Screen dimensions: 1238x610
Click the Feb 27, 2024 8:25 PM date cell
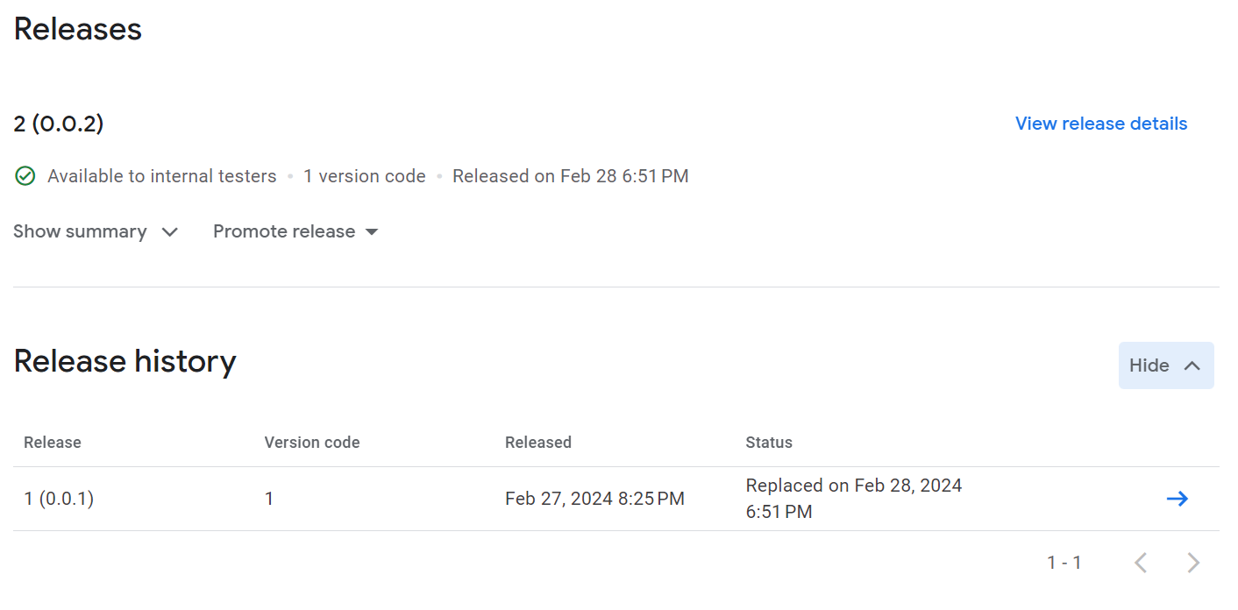(x=594, y=499)
